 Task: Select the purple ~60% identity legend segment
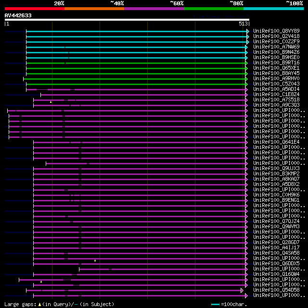point(154,9)
